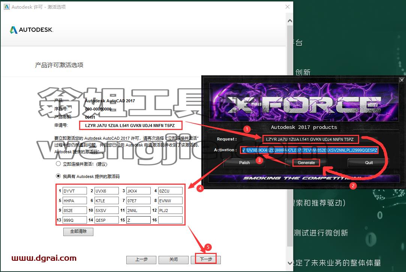This screenshot has height=272, width=406.
Task: Close the X-Force window with its X
Action: point(402,80)
